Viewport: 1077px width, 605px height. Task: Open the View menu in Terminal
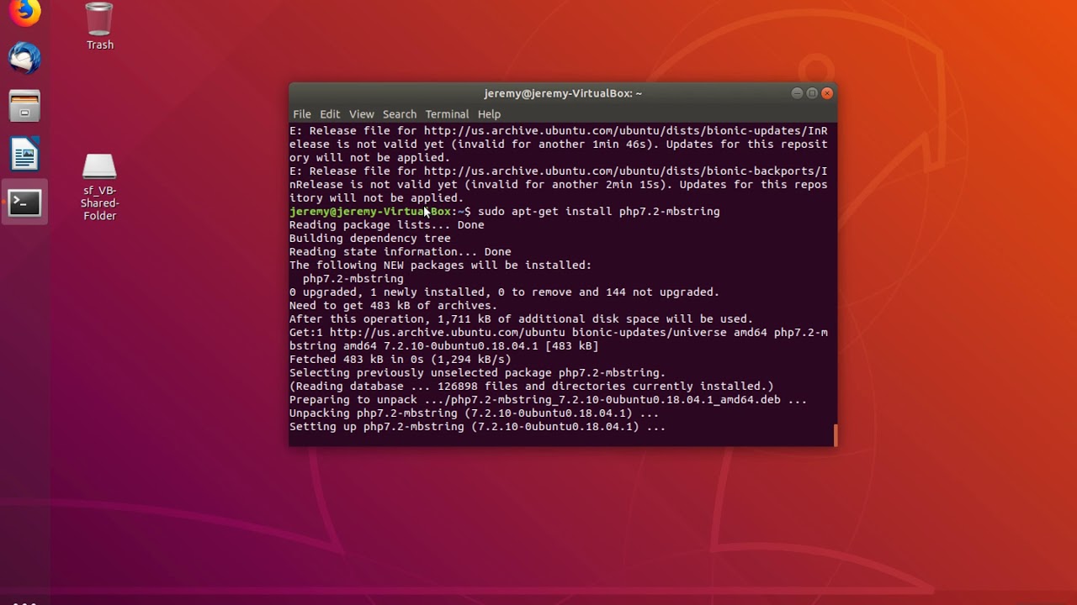(x=362, y=114)
